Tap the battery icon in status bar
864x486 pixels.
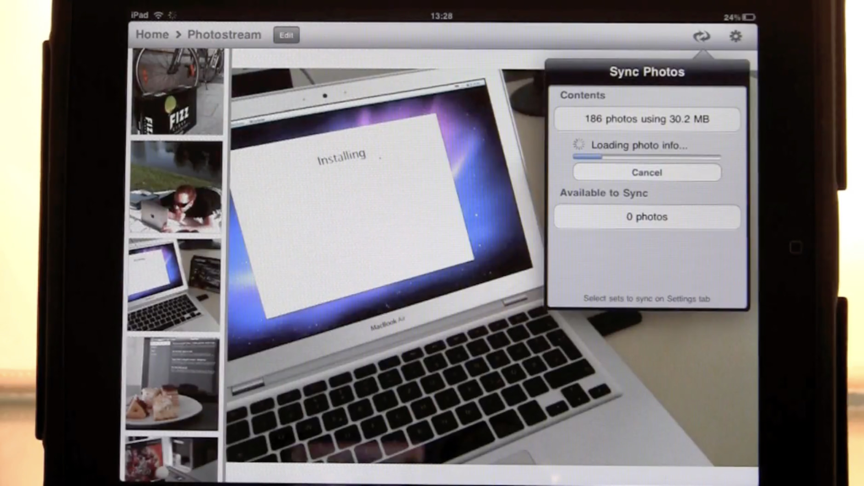pos(749,17)
